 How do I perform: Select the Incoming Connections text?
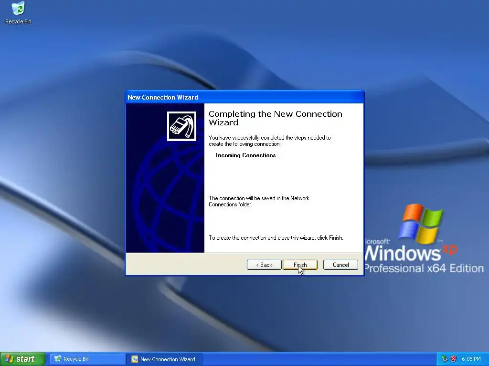(x=246, y=155)
